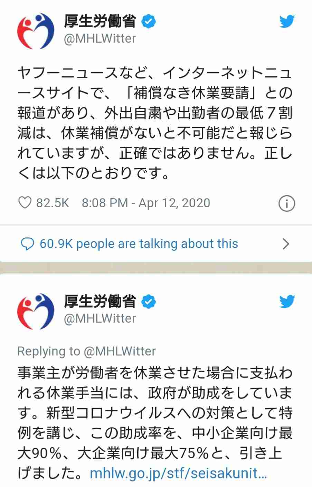Open the first tweet's Japanese body text
Viewport: 312px width, 487px height.
click(x=155, y=123)
